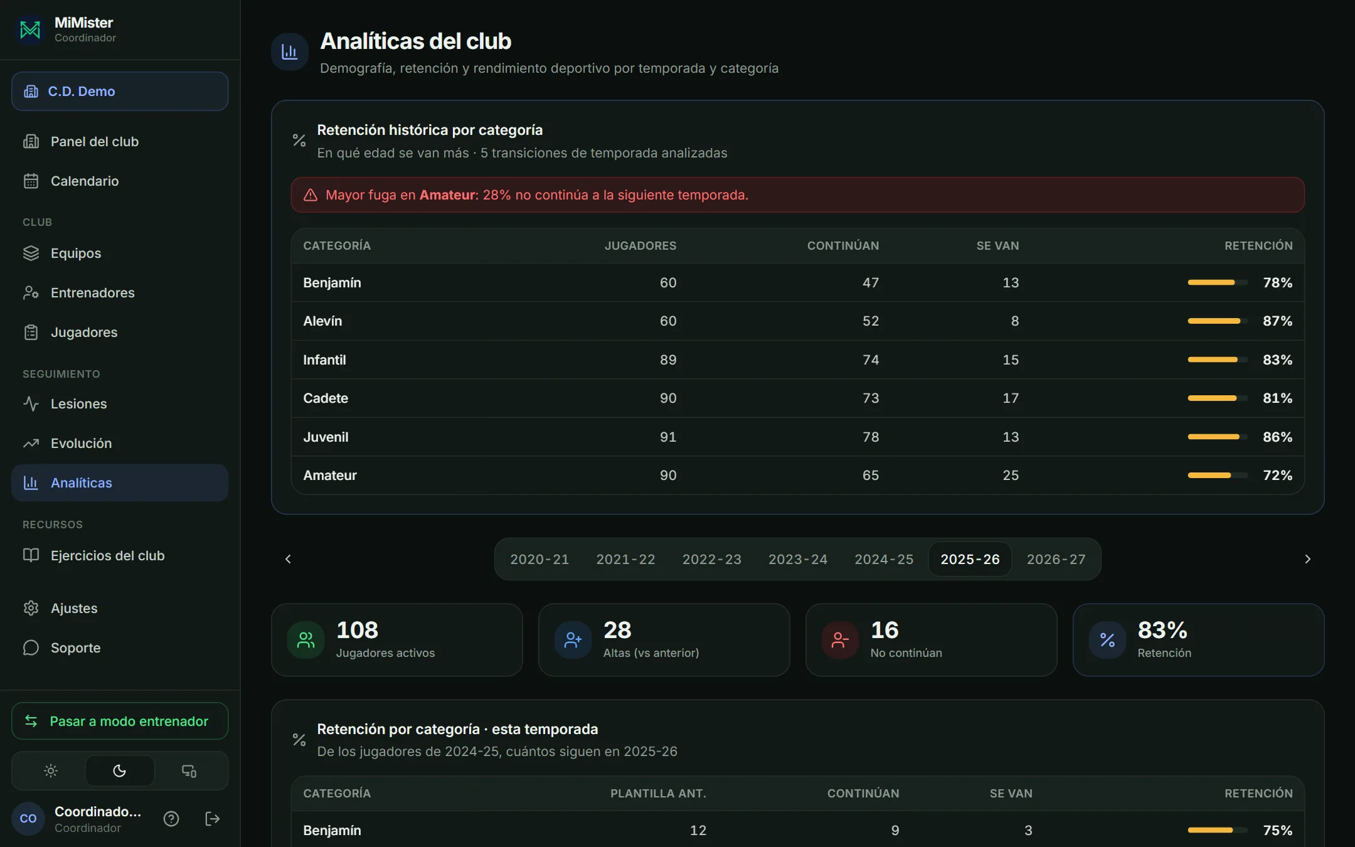Screen dimensions: 1355x847
Task: Click the Juvenil category row
Action: tap(797, 437)
